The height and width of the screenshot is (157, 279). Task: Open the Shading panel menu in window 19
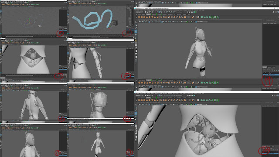143,20
